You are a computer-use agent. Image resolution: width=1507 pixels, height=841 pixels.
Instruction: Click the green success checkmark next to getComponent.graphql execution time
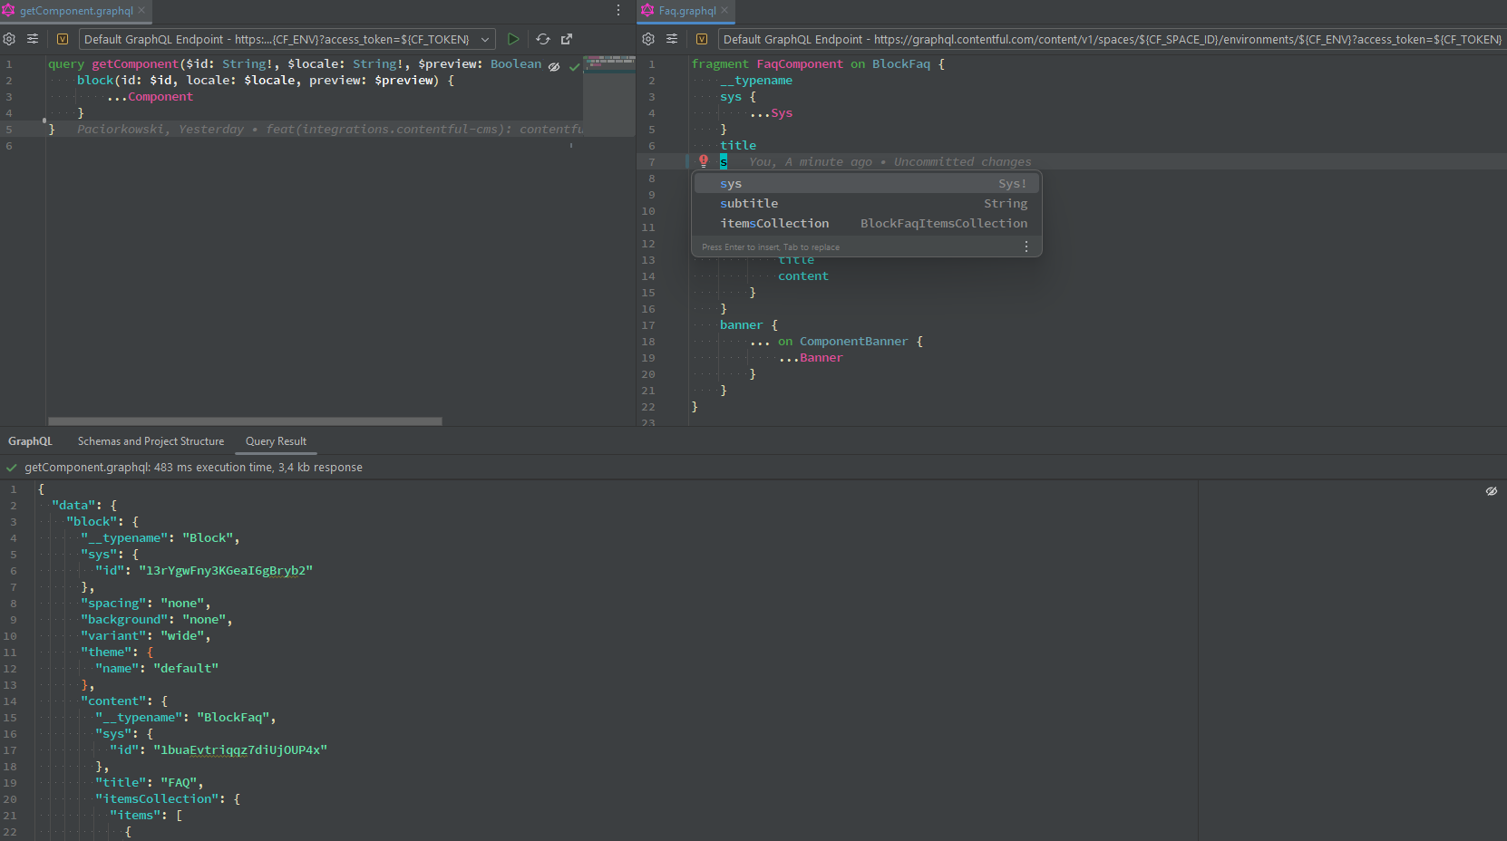coord(11,467)
